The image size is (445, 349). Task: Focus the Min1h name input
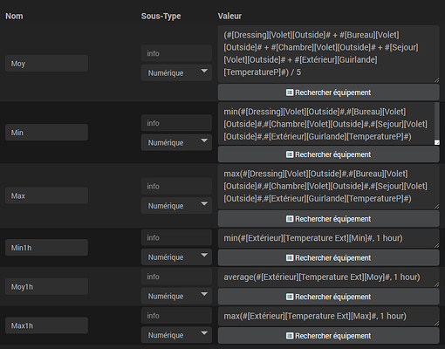pos(46,248)
